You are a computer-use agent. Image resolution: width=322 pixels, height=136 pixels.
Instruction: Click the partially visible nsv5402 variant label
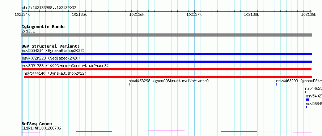coord(314,96)
